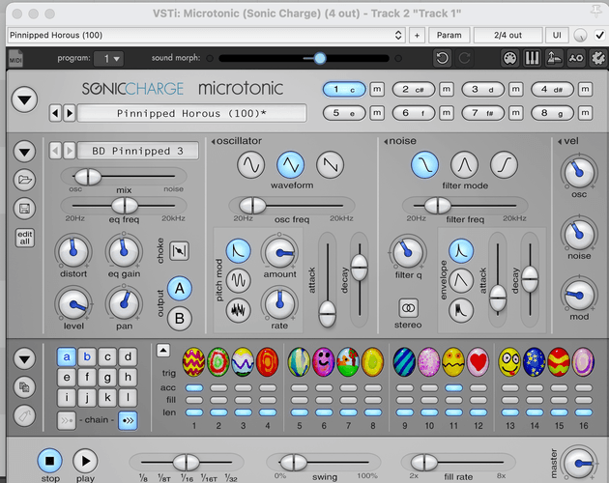Toggle noise stereo mode
609x483 pixels.
click(408, 308)
